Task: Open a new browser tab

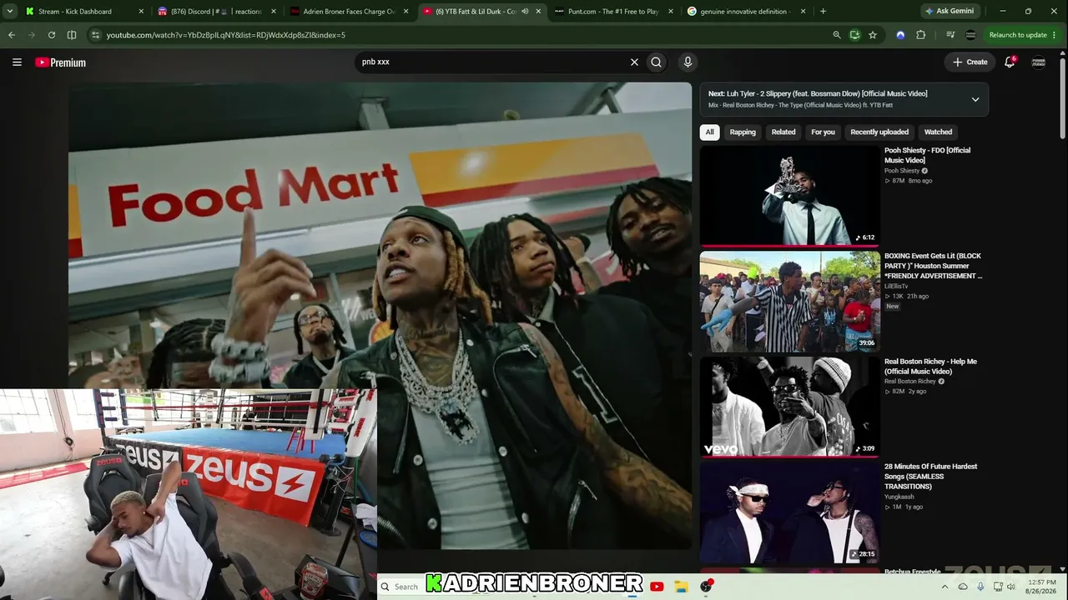Action: coord(823,12)
